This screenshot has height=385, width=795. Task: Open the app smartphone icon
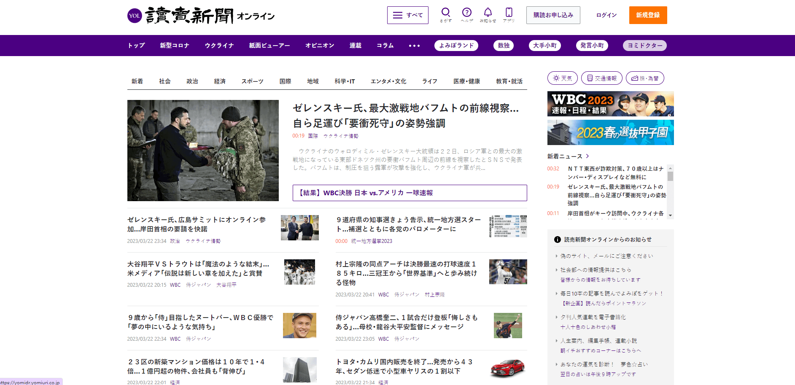[x=509, y=15]
